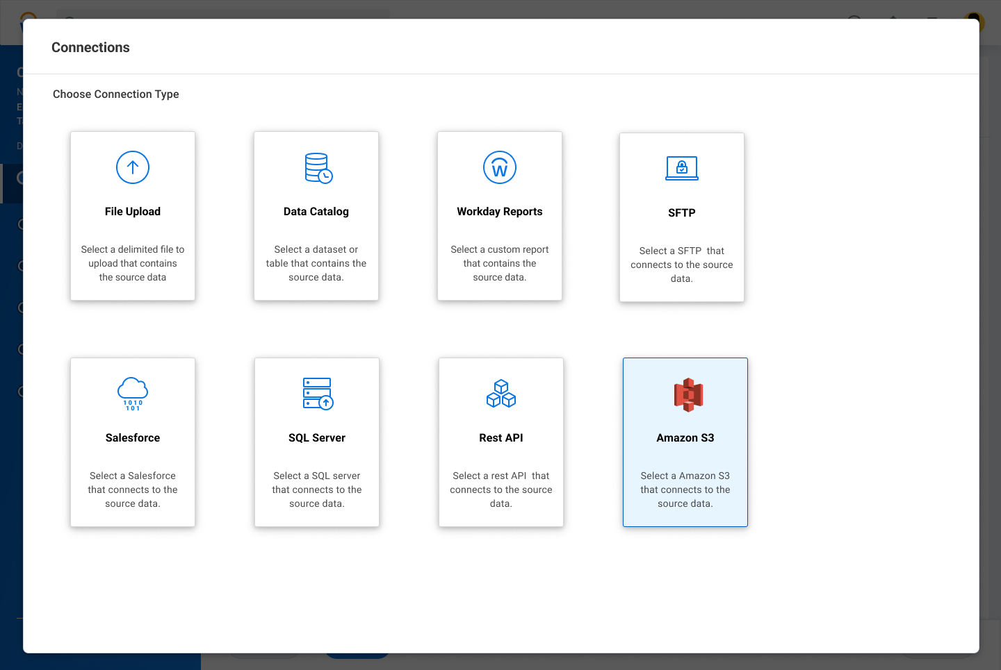Click 'Select a Amazon S3' description

pos(685,489)
